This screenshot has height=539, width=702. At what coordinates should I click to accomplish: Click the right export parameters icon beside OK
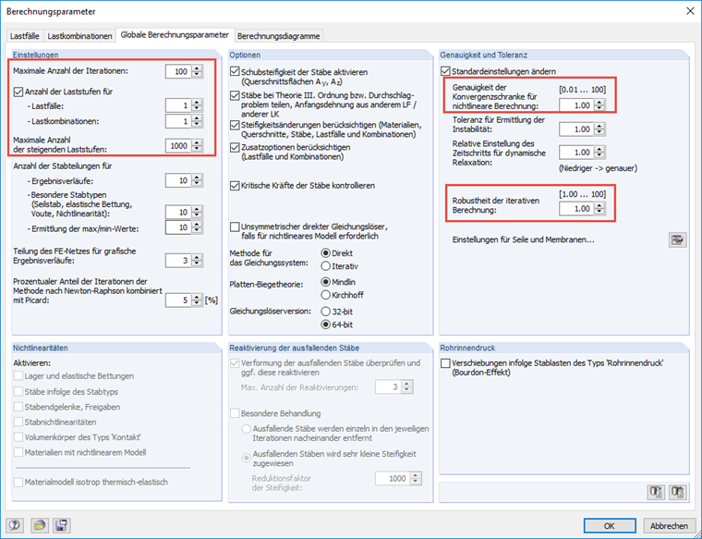pyautogui.click(x=678, y=493)
